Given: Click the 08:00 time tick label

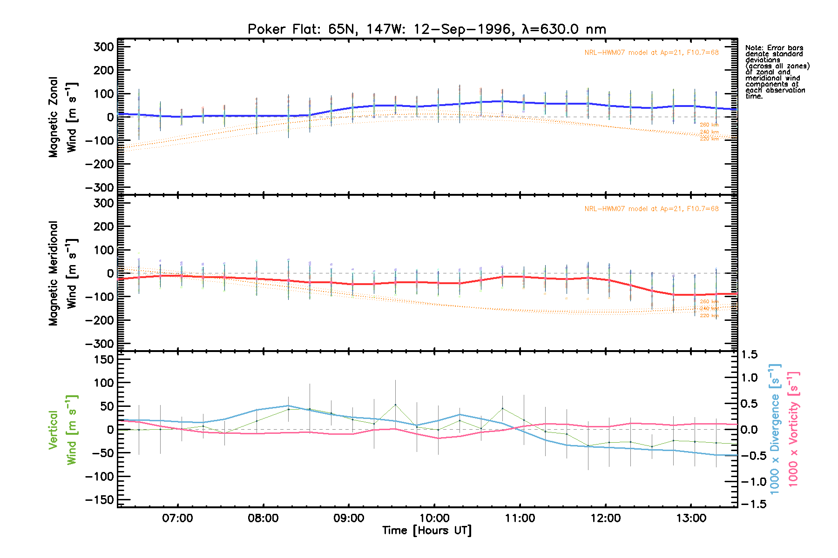Looking at the screenshot, I should (x=263, y=518).
